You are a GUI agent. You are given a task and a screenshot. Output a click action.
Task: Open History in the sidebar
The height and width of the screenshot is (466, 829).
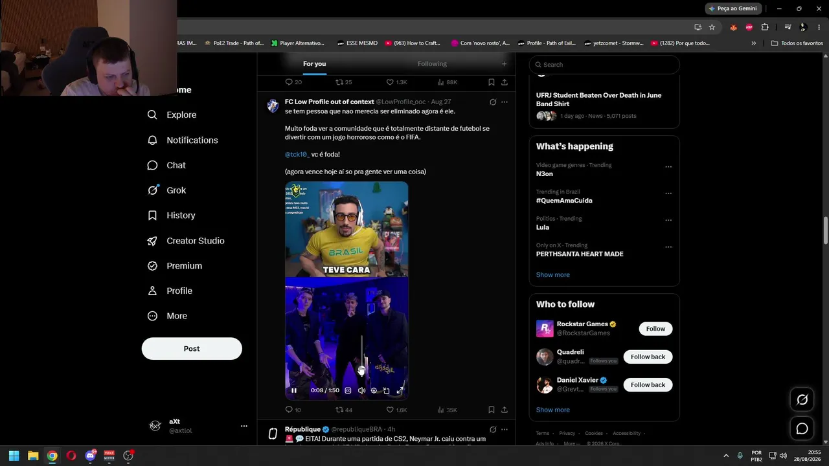(x=171, y=216)
